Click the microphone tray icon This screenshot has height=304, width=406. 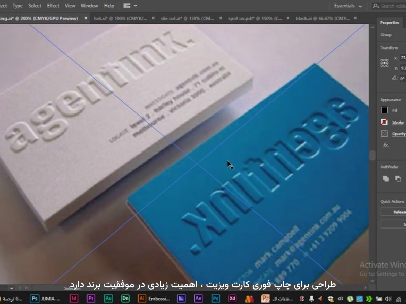pyautogui.click(x=312, y=299)
